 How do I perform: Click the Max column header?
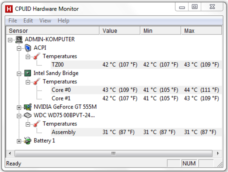[201, 31]
